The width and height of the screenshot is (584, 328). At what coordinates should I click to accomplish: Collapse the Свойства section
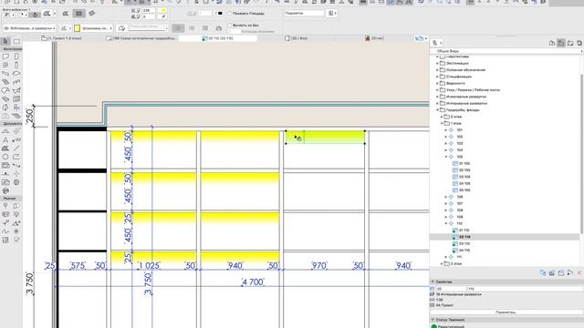click(x=433, y=282)
